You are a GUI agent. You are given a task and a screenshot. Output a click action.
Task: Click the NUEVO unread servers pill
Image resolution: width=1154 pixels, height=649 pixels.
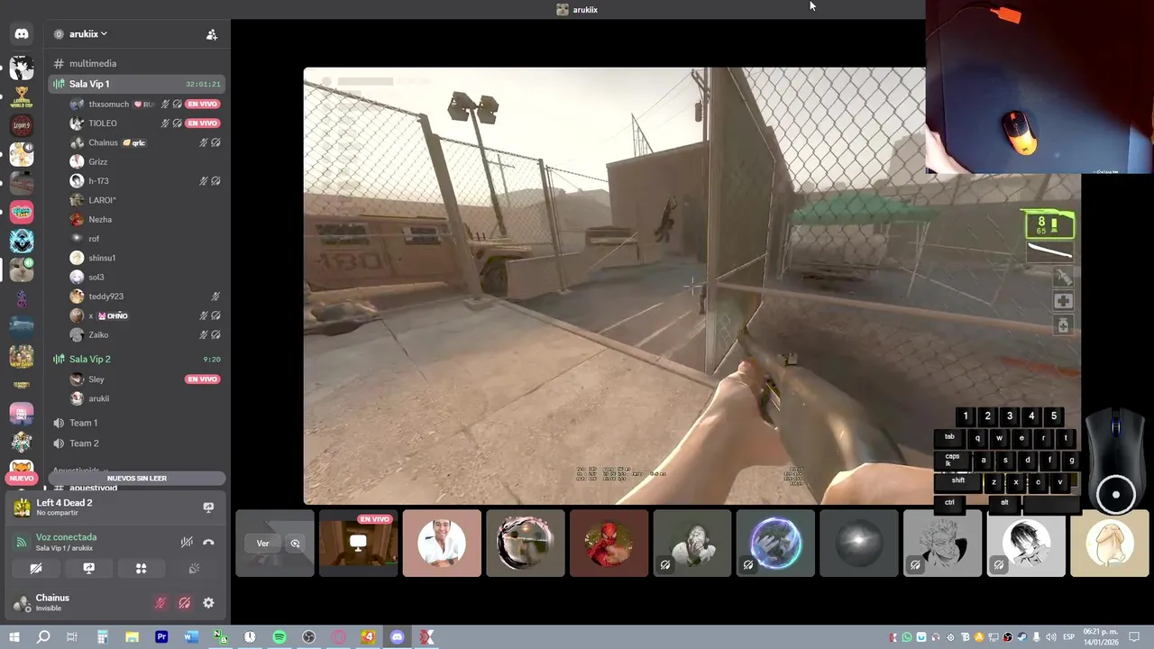tap(22, 479)
